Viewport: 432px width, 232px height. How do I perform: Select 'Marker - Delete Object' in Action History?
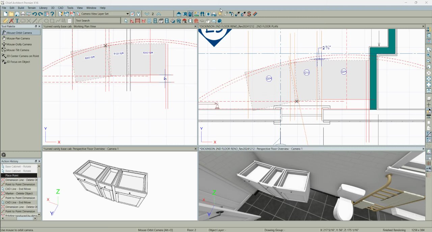pyautogui.click(x=19, y=194)
